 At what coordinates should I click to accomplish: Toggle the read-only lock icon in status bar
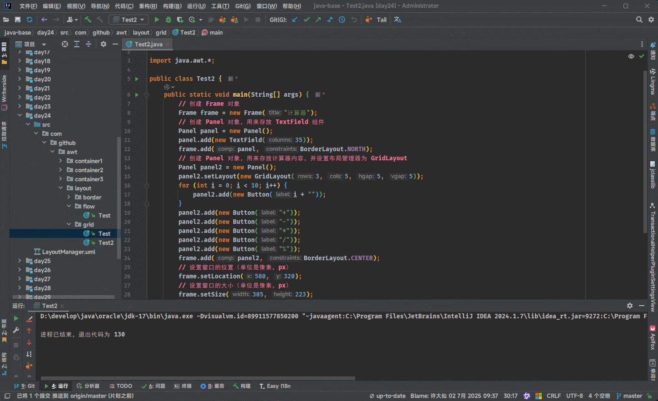tap(650, 396)
